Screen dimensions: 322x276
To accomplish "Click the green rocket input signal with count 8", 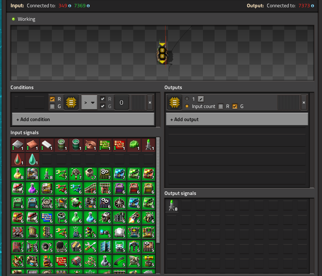I will pyautogui.click(x=47, y=174).
